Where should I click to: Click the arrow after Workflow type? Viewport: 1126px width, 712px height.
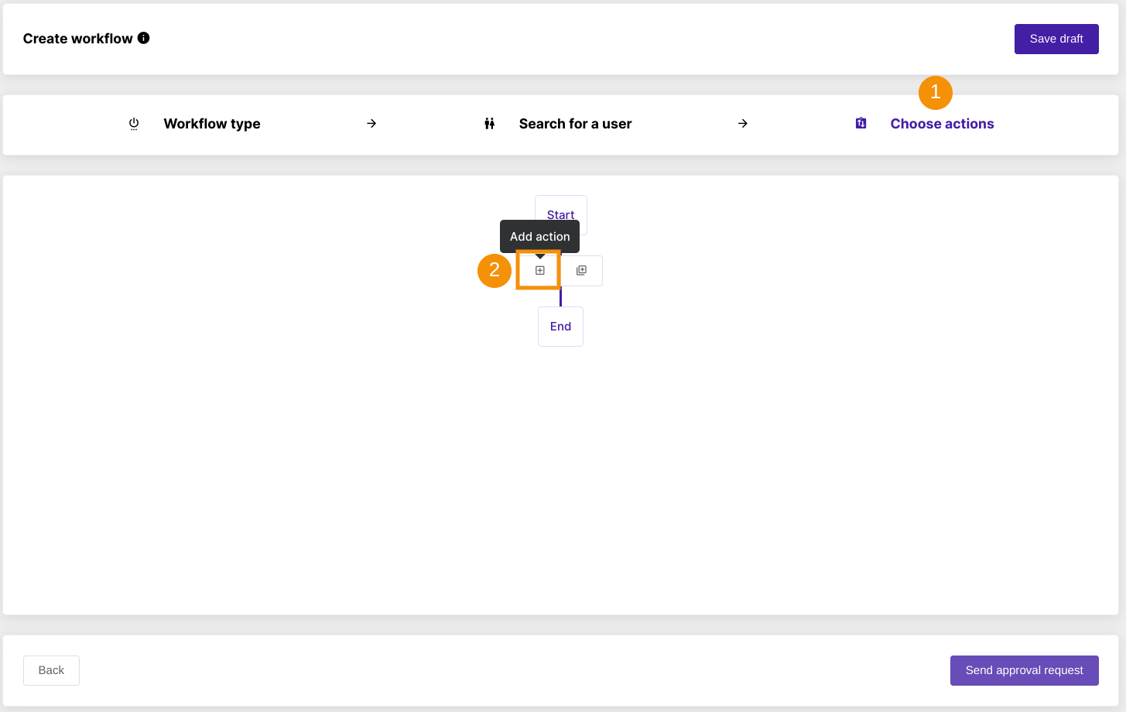click(x=371, y=124)
